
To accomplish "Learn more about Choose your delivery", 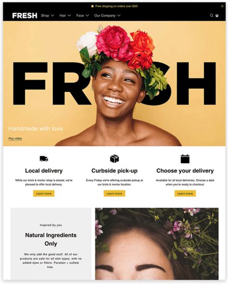I will coord(185,194).
